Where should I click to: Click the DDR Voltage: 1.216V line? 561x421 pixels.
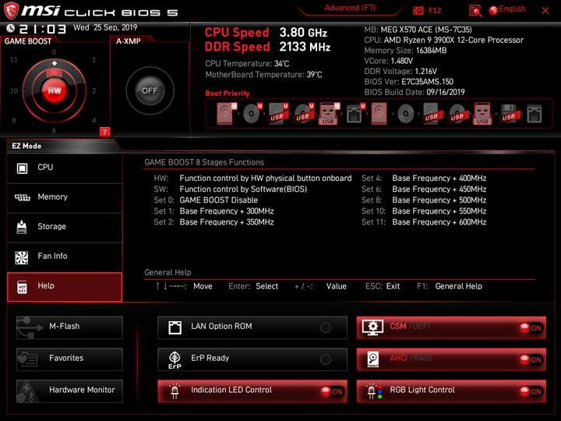click(x=400, y=71)
